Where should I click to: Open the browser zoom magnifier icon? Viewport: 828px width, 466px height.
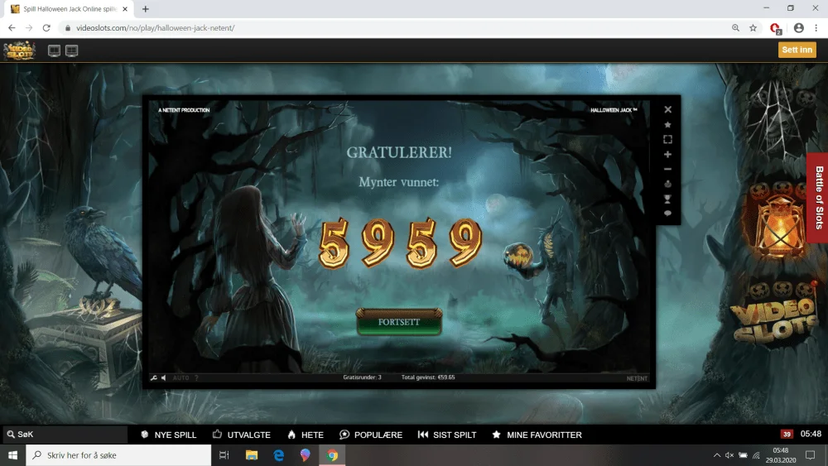click(x=735, y=28)
